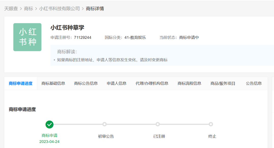This screenshot has height=148, width=274.
Task: Open the 商品/服务项目 tab
Action: (x=223, y=83)
